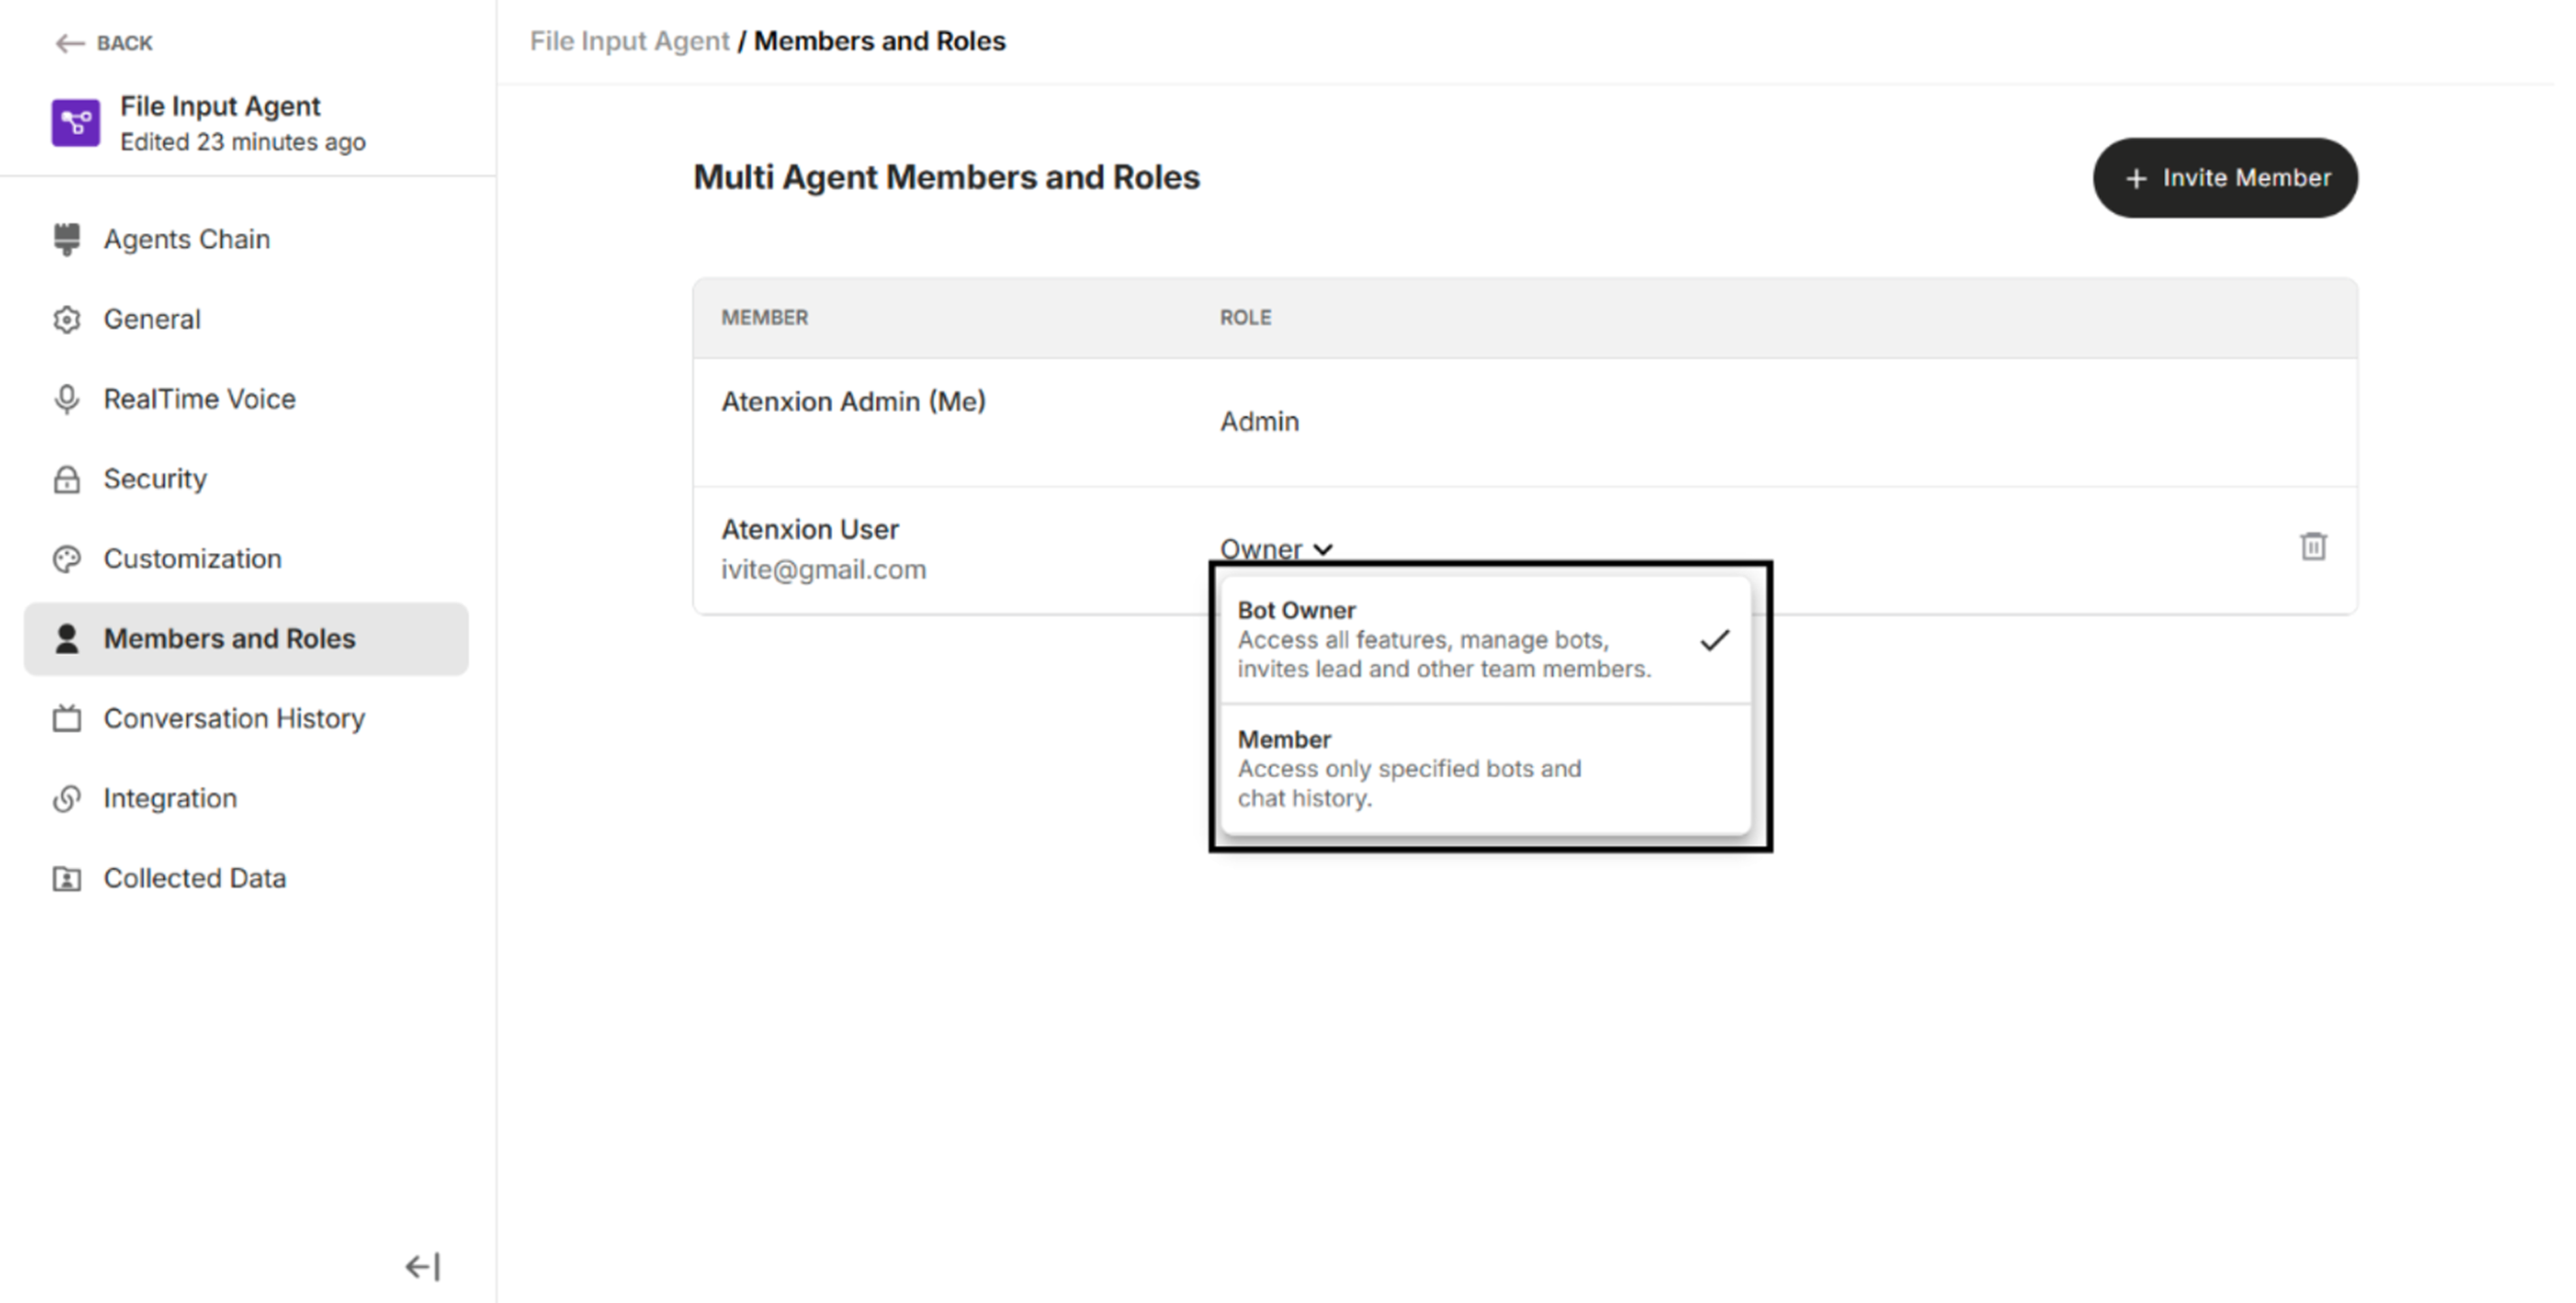
Task: Open Integration via the link icon
Action: click(x=66, y=797)
